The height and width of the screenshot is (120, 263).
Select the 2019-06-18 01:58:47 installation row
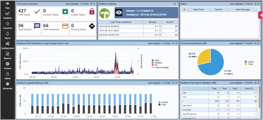click(x=138, y=31)
